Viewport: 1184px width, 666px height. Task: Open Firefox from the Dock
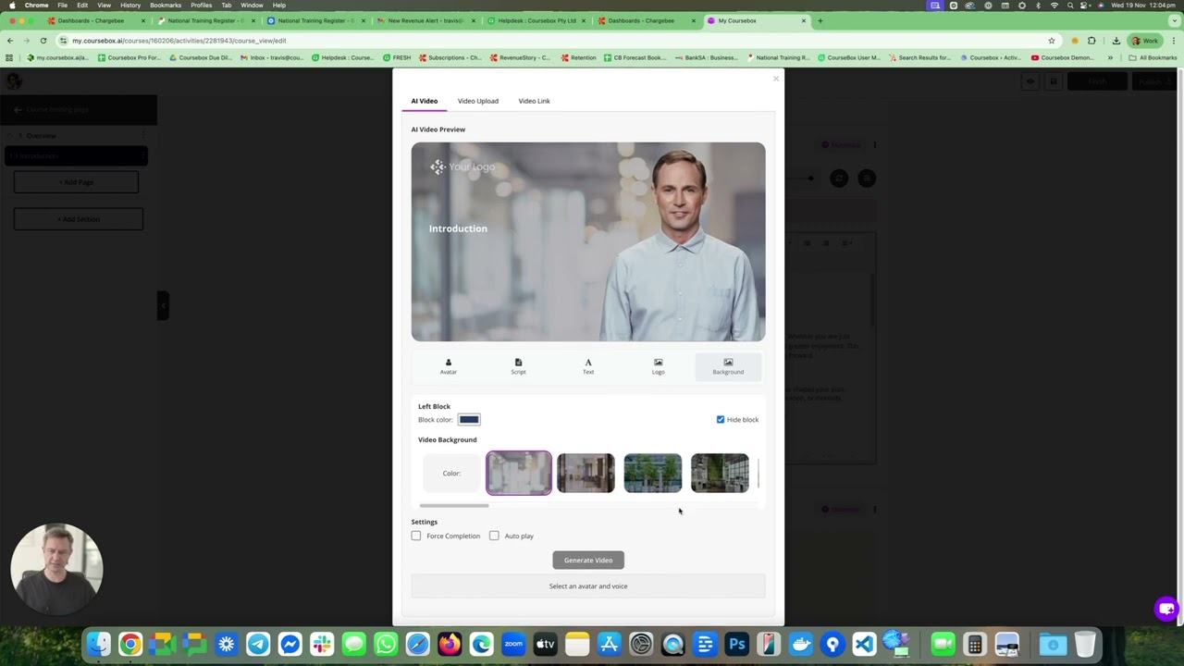pos(450,644)
